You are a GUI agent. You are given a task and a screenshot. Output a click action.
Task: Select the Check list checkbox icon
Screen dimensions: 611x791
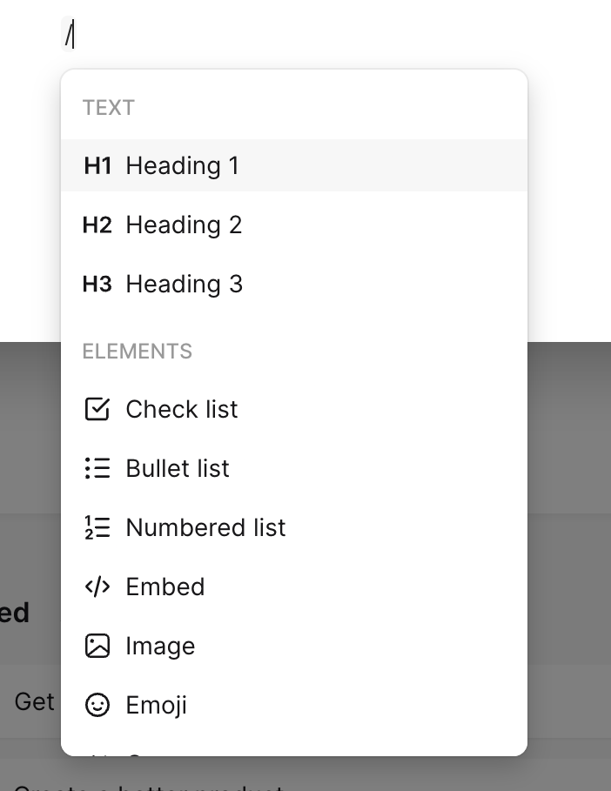click(x=97, y=409)
